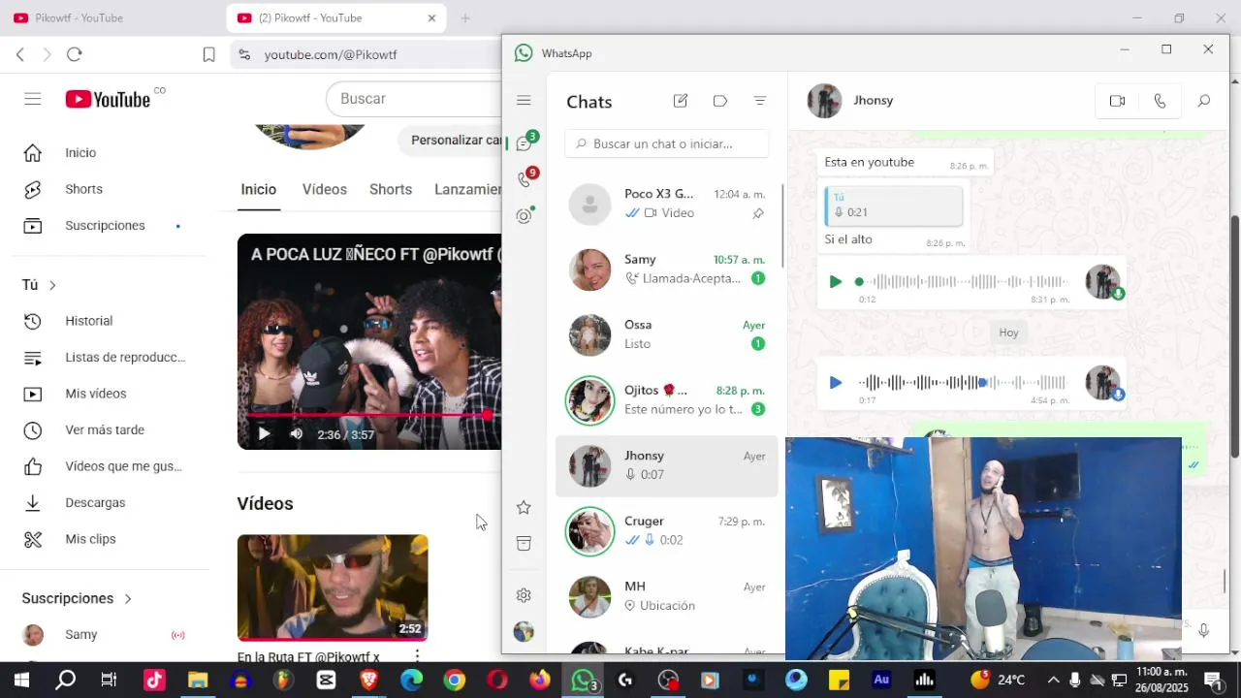Expand the Tú section chevron
This screenshot has height=698, width=1241.
pos(52,285)
